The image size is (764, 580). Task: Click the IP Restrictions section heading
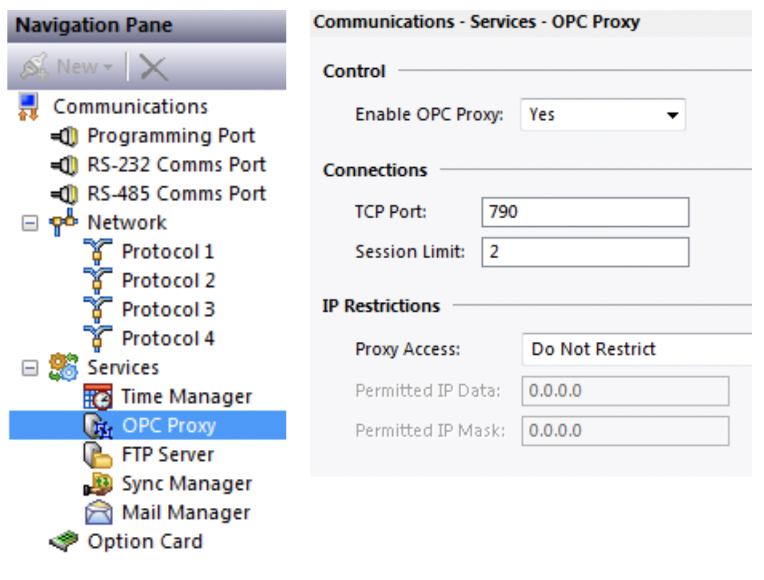[x=381, y=306]
